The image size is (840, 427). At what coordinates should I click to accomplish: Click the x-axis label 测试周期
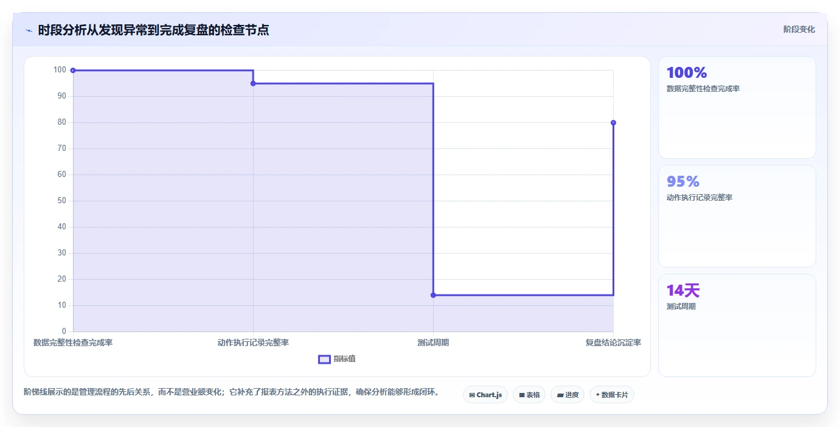433,343
